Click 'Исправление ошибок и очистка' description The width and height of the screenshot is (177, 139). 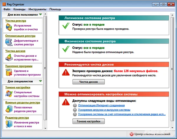pyautogui.click(x=26, y=27)
